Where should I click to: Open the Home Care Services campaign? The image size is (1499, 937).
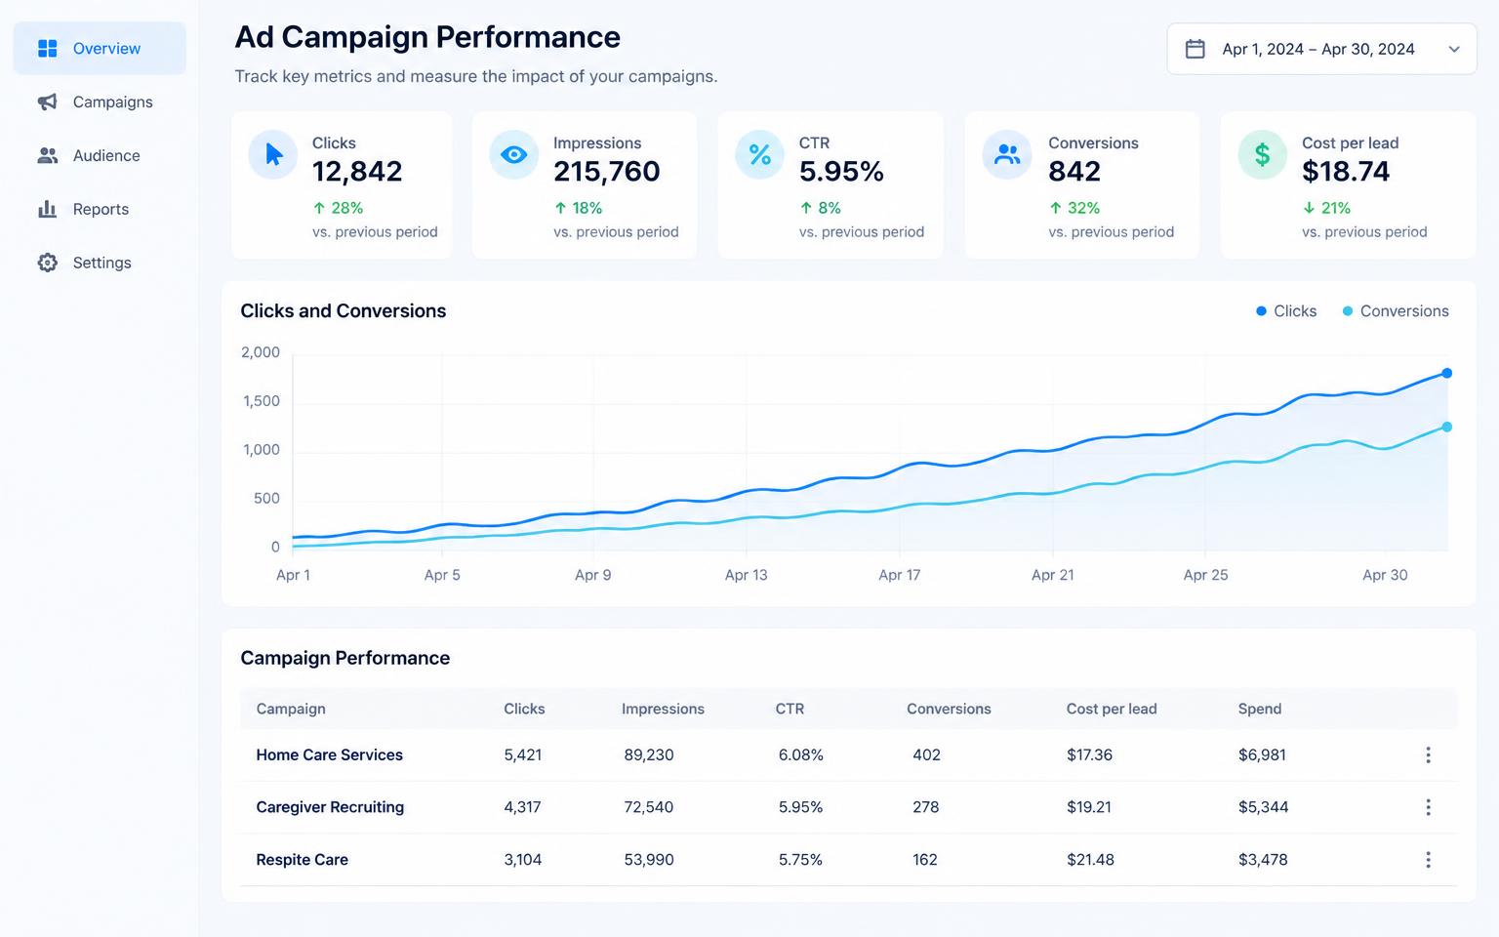click(329, 755)
